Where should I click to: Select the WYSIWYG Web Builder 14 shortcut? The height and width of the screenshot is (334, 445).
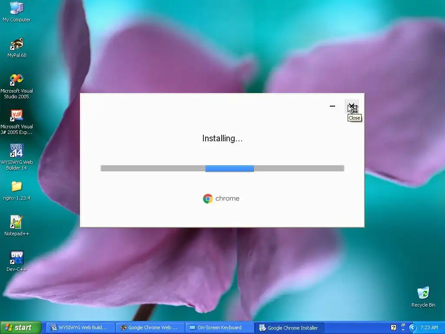(x=17, y=157)
